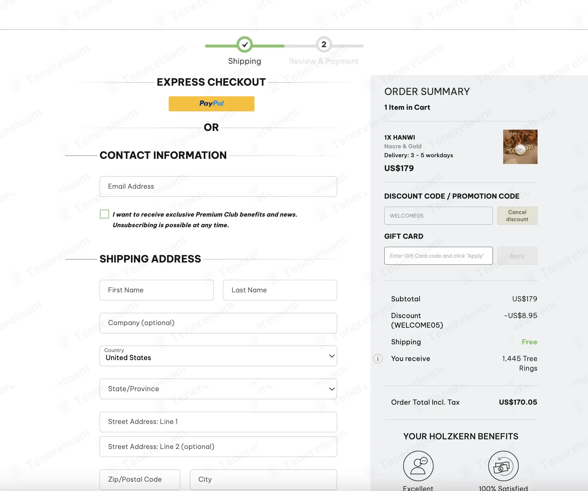This screenshot has width=588, height=491.
Task: Focus the Email Address field
Action: pyautogui.click(x=218, y=186)
